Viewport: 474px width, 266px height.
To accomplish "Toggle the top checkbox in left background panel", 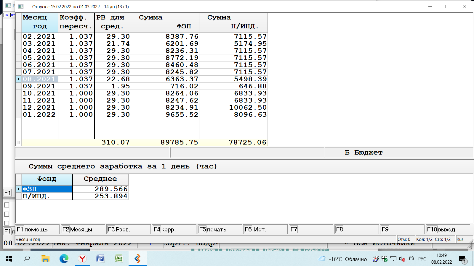I will click(x=7, y=205).
